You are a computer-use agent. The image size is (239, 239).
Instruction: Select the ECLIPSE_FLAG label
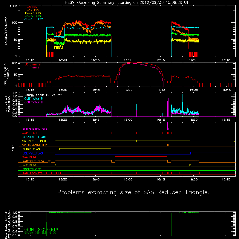click(x=33, y=153)
